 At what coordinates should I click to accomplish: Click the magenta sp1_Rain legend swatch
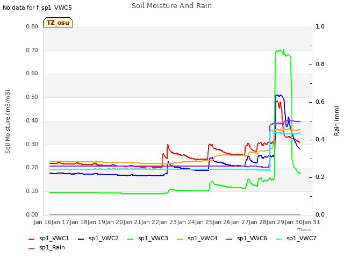click(x=32, y=248)
